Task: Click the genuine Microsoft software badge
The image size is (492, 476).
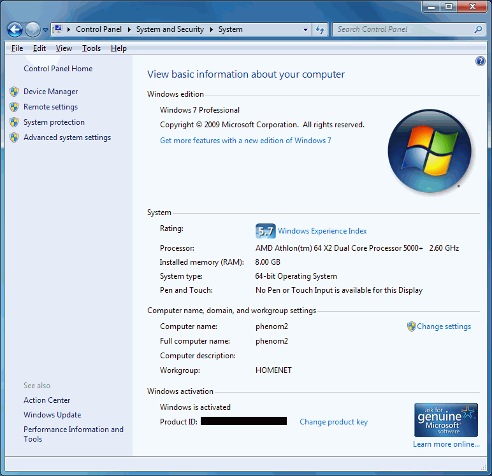Action: pyautogui.click(x=446, y=420)
